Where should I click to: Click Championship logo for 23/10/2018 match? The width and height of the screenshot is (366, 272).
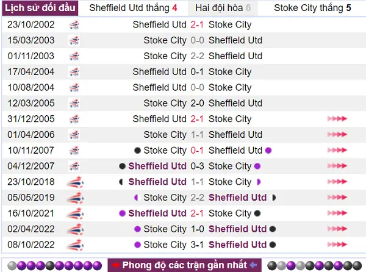coord(75,182)
